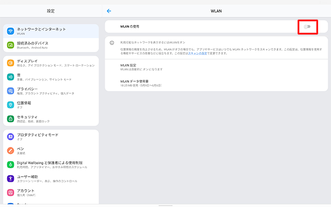Click the green セキュリティ lock icon
Screen dimensions: 331x207
point(10,119)
